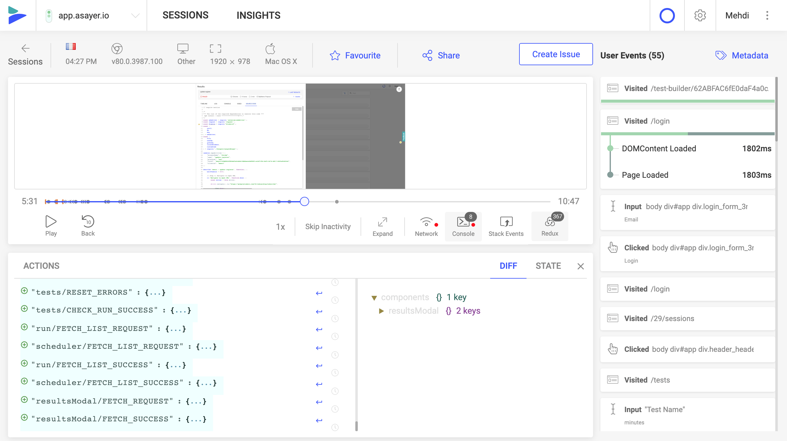The width and height of the screenshot is (787, 441).
Task: Close the ACTIONS panel
Action: point(580,266)
